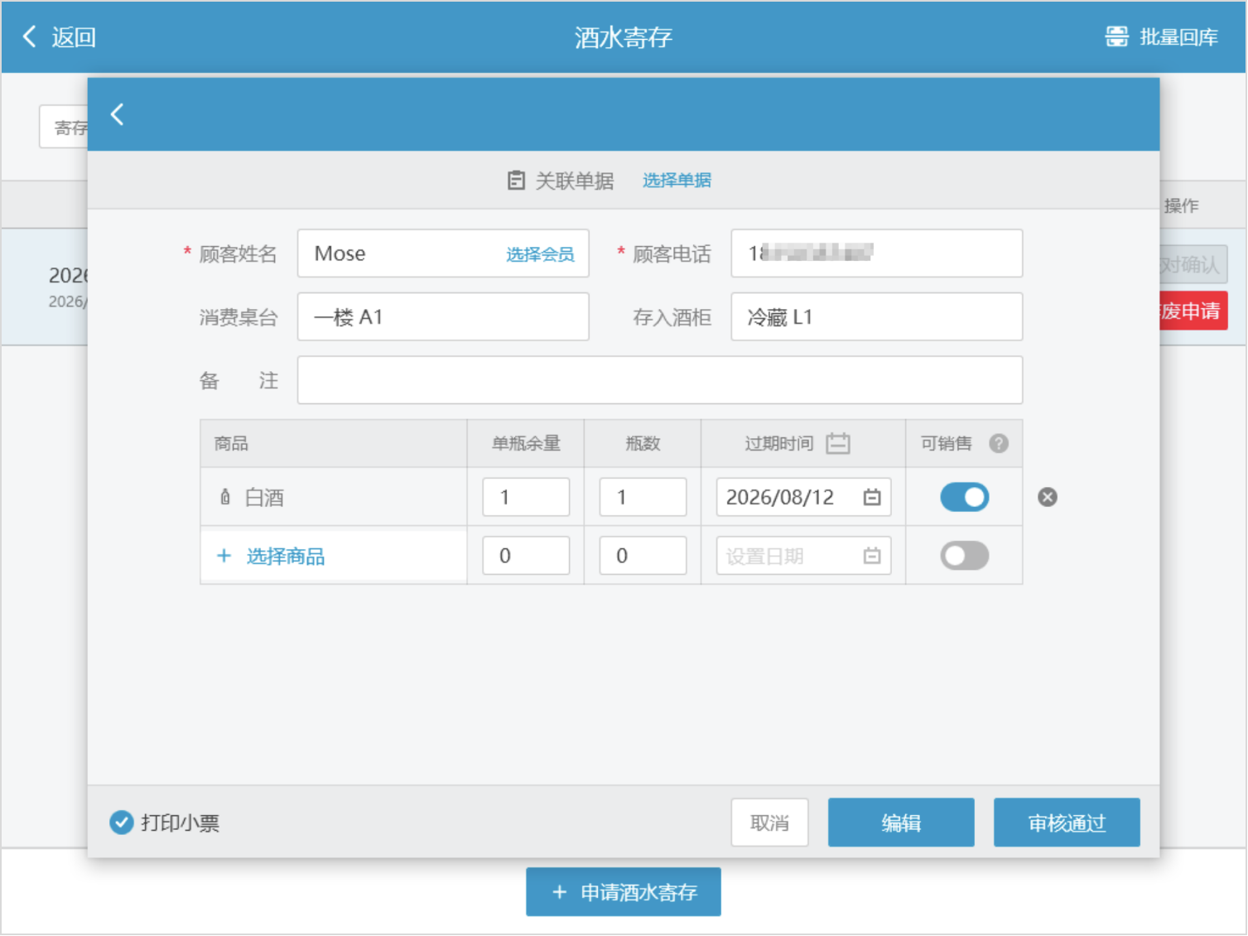Screen dimensions: 1248x936
Task: Click the 批量回库 batch return icon
Action: pyautogui.click(x=1116, y=36)
